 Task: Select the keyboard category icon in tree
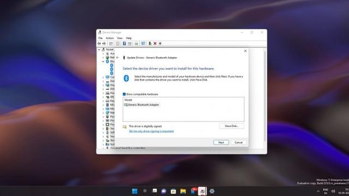[x=107, y=101]
